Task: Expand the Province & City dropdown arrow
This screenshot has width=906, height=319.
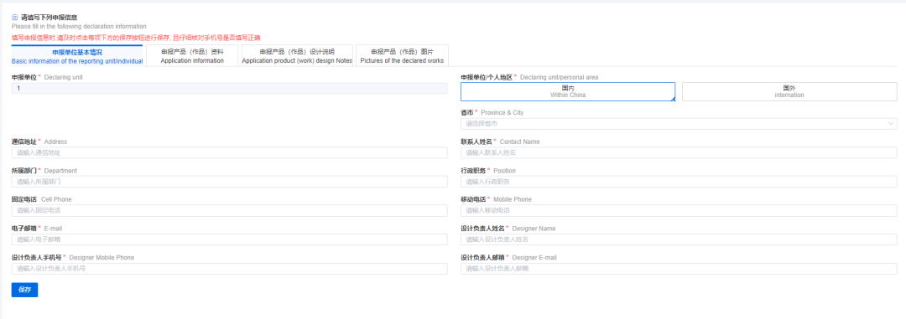Action: 891,123
